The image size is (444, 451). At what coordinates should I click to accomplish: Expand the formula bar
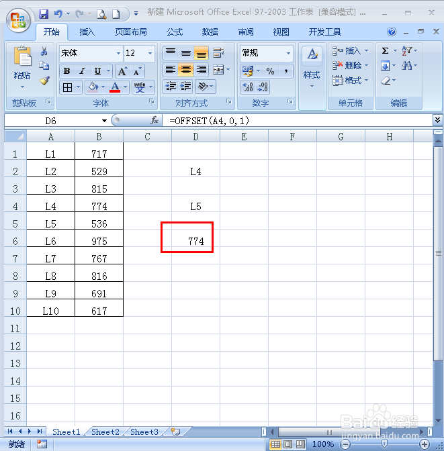(x=437, y=120)
